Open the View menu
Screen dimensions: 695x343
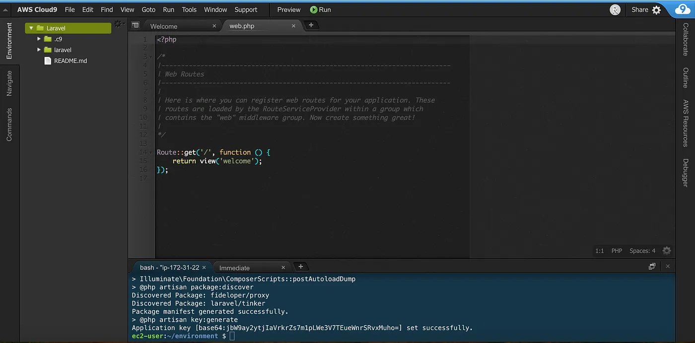click(127, 9)
